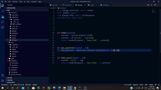Open the Search view in activity bar
Image resolution: width=161 pixels, height=90 pixels.
[x=3, y=11]
